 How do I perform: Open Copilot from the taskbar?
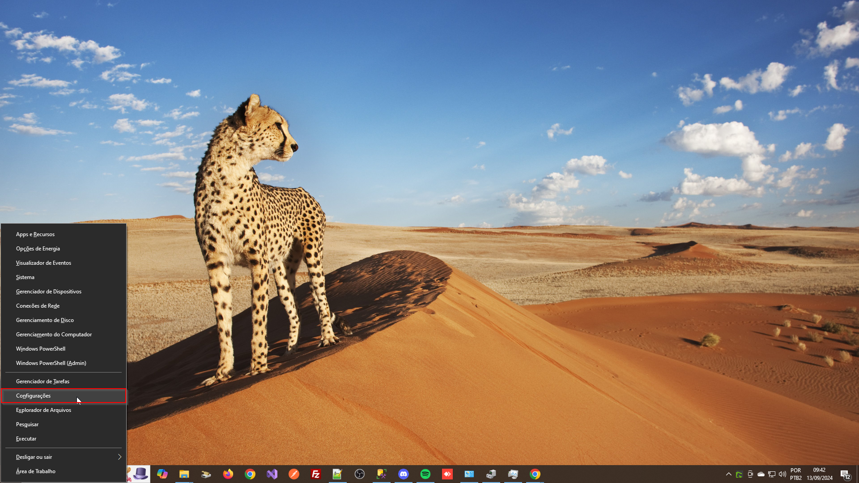coord(162,474)
